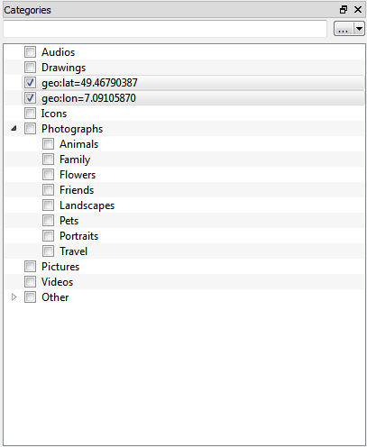
Task: Select the Landscapes tree item
Action: pyautogui.click(x=87, y=205)
